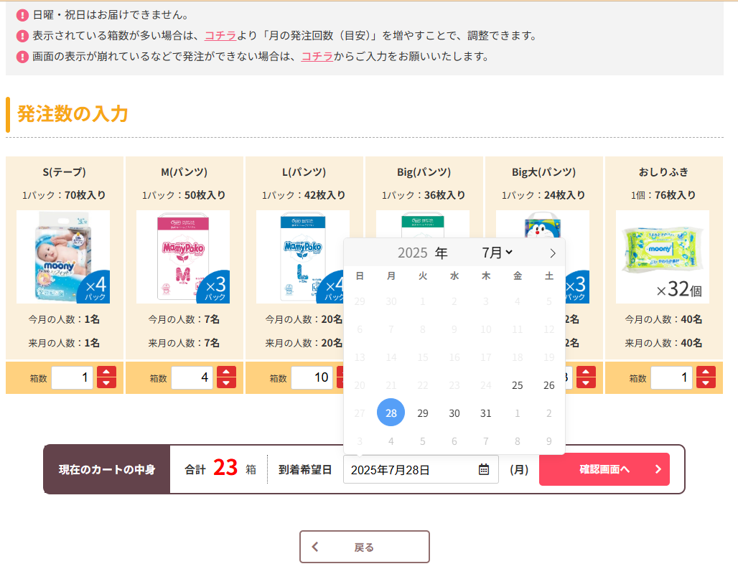This screenshot has width=738, height=574.
Task: Select July 30 in calendar
Action: click(x=454, y=413)
